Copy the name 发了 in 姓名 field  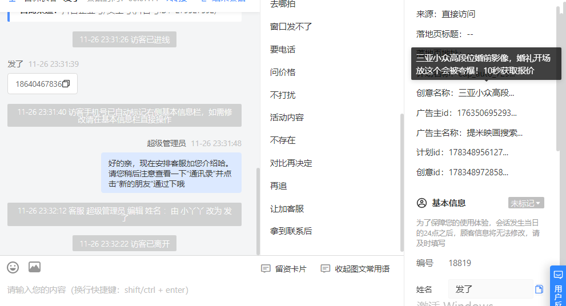click(x=539, y=289)
